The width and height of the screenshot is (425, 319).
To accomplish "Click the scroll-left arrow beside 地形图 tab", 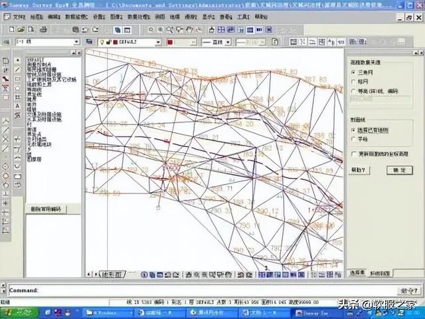I will coord(88,274).
